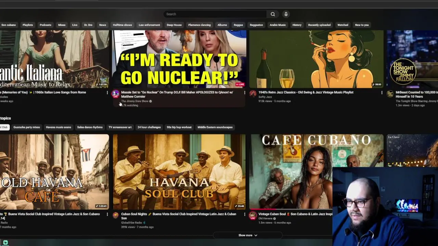Image resolution: width=438 pixels, height=246 pixels.
Task: Select the Dr. Dre filter chip
Action: [x=88, y=25]
